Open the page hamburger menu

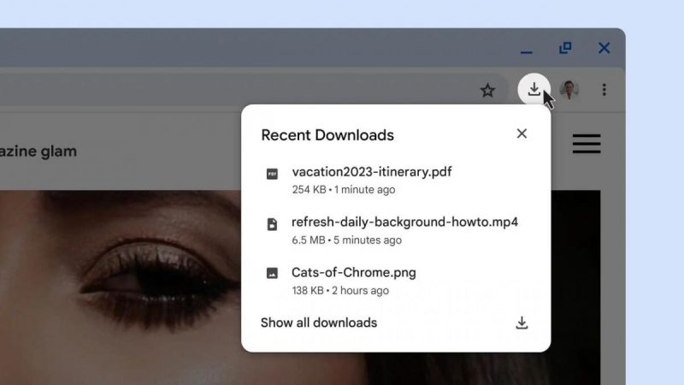tap(587, 144)
